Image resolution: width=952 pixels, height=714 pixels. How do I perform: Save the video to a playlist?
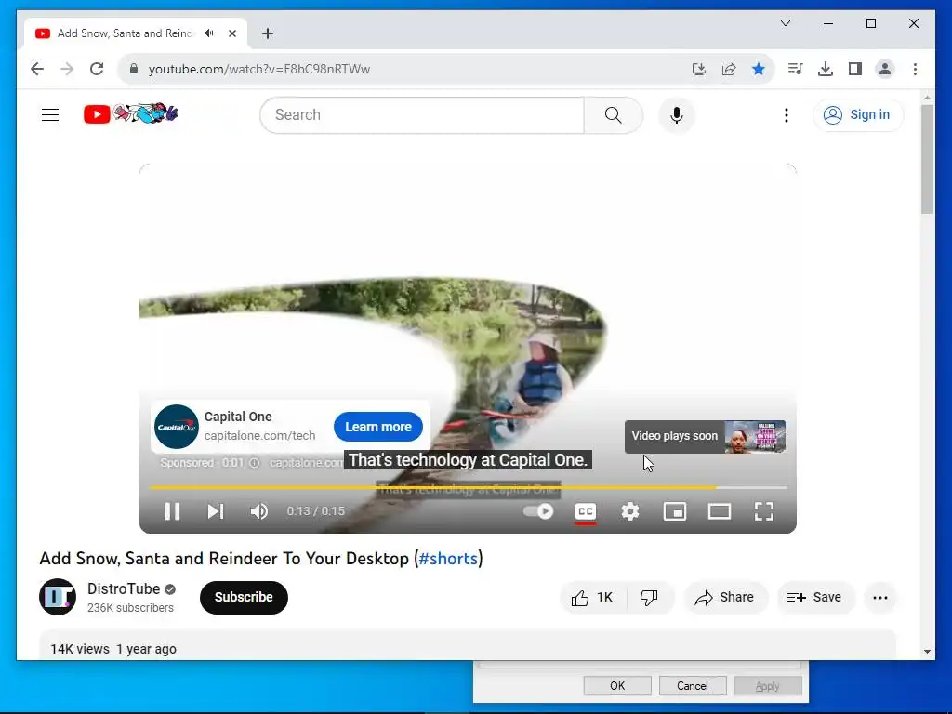814,598
